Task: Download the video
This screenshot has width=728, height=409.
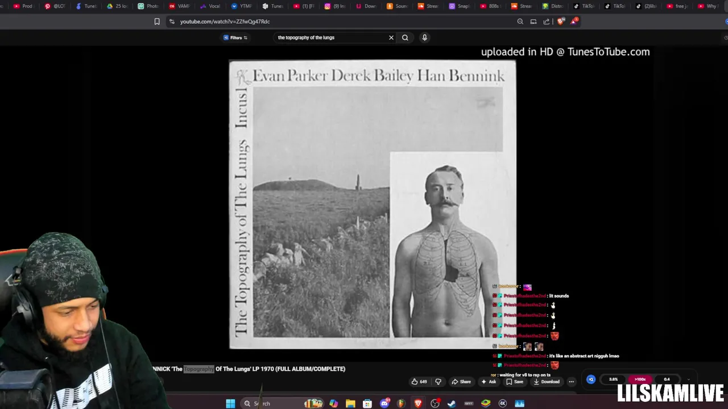Action: tap(547, 382)
